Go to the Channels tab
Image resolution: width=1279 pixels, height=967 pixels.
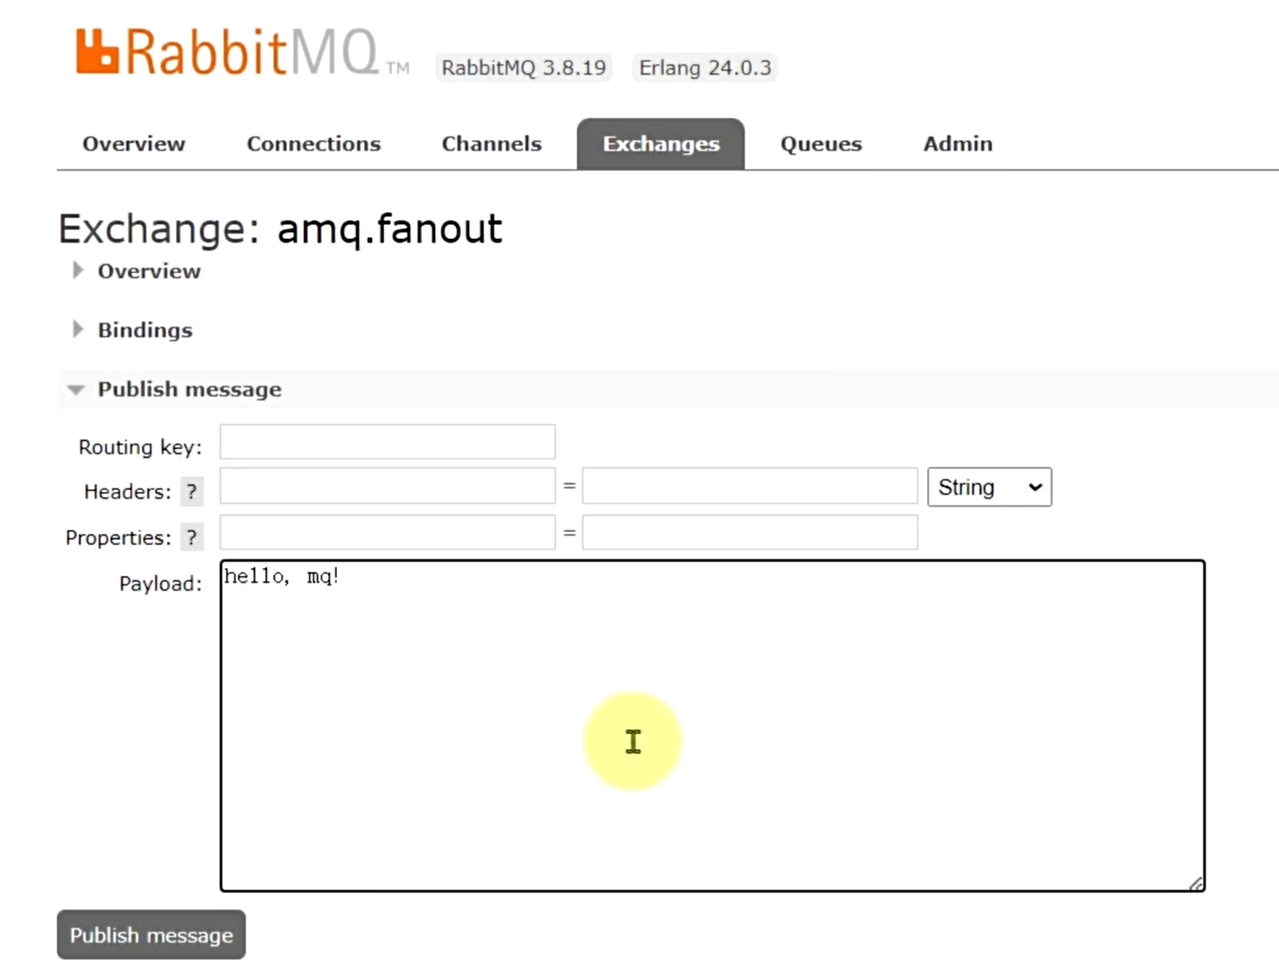pos(491,144)
